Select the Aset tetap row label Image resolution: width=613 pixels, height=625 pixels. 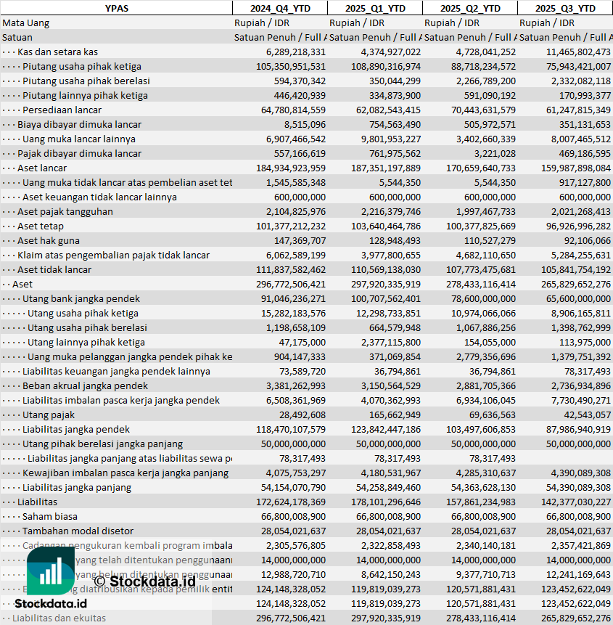click(x=40, y=226)
